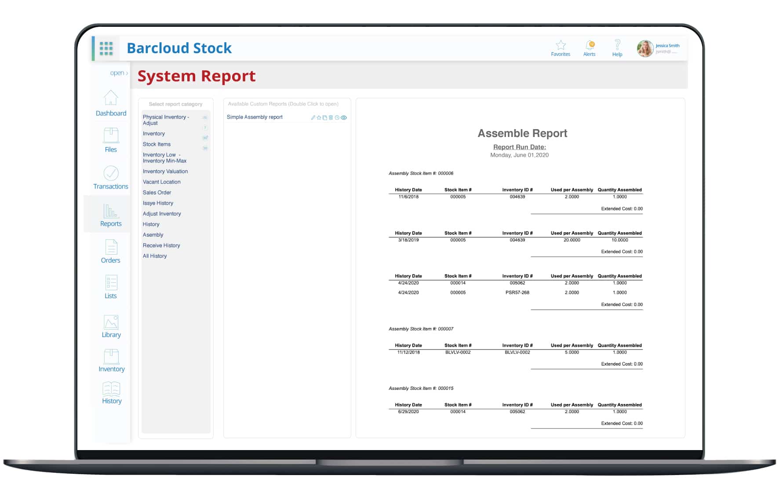Open Lists in sidebar
The height and width of the screenshot is (501, 779).
click(111, 287)
